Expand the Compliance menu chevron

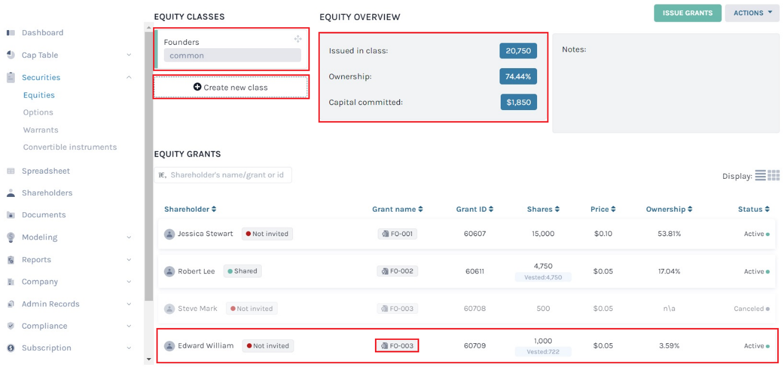[129, 326]
